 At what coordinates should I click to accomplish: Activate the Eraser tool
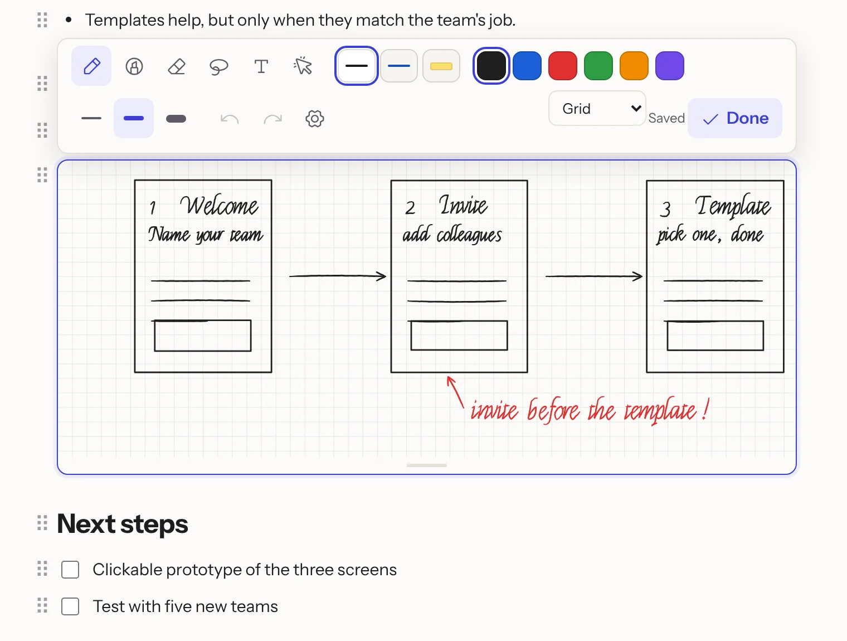[x=177, y=66]
